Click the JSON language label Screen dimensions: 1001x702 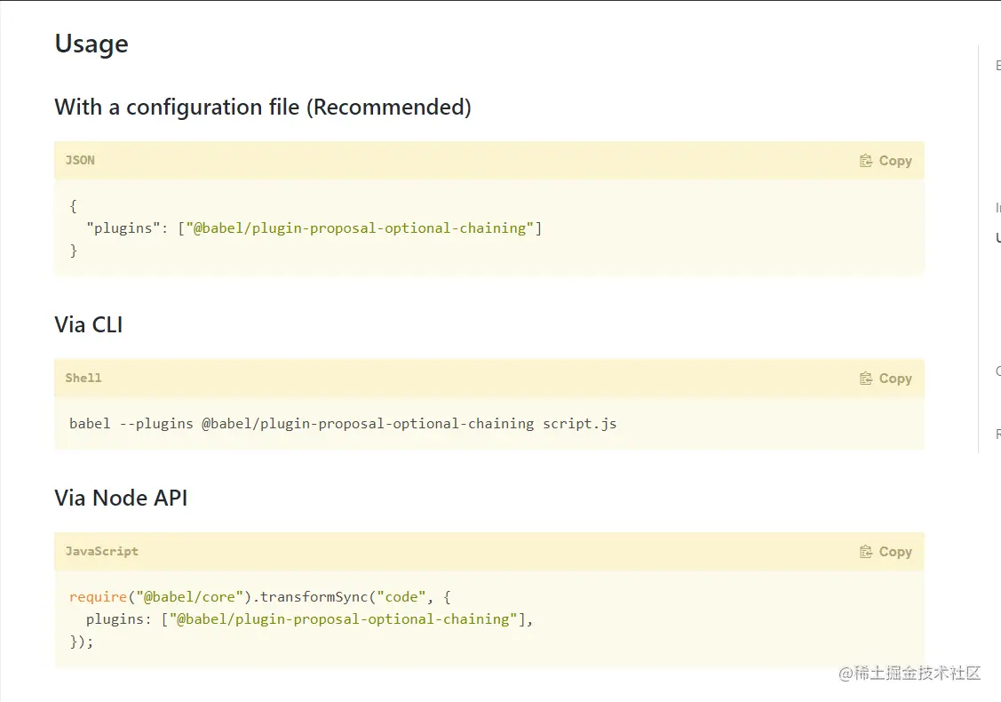80,161
